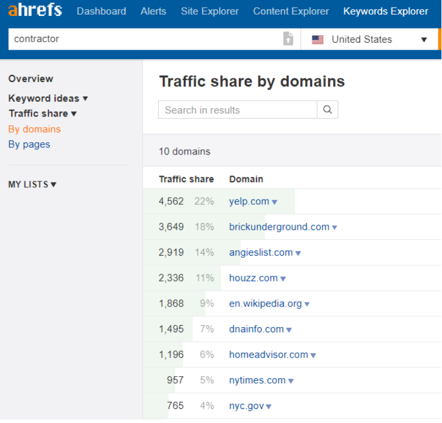This screenshot has width=442, height=423.
Task: Open en.wikipedia.org domain link
Action: click(265, 303)
